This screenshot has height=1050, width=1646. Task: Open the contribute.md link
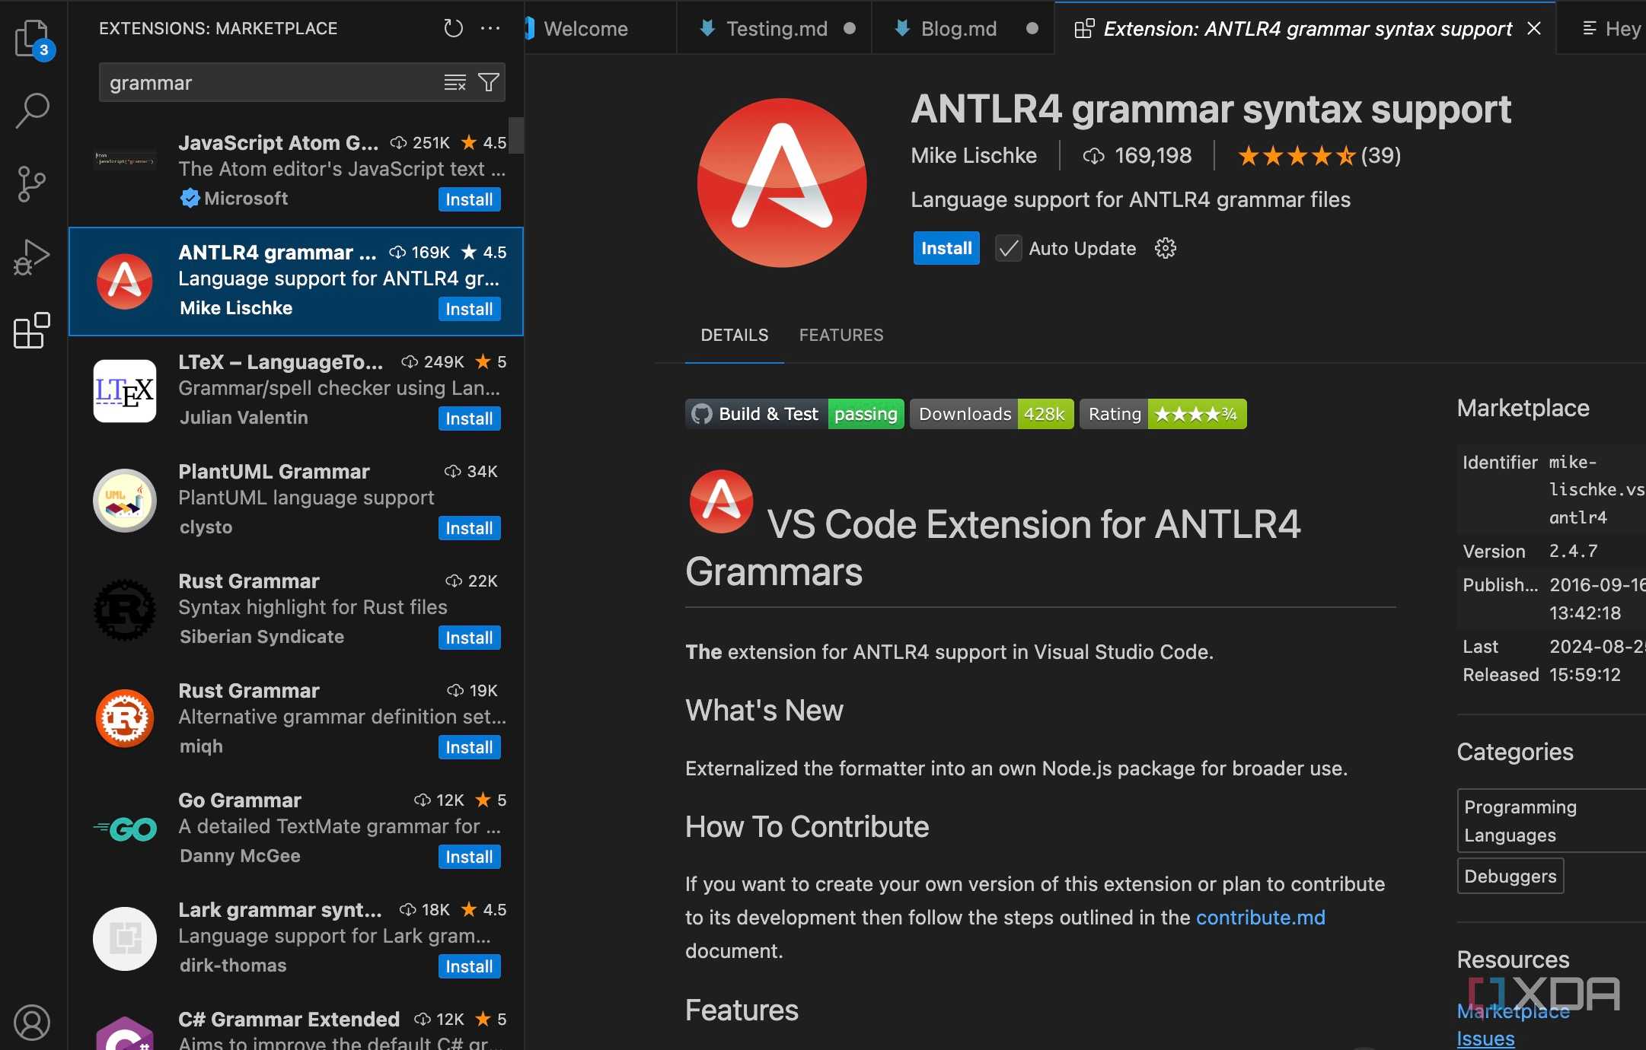tap(1260, 917)
